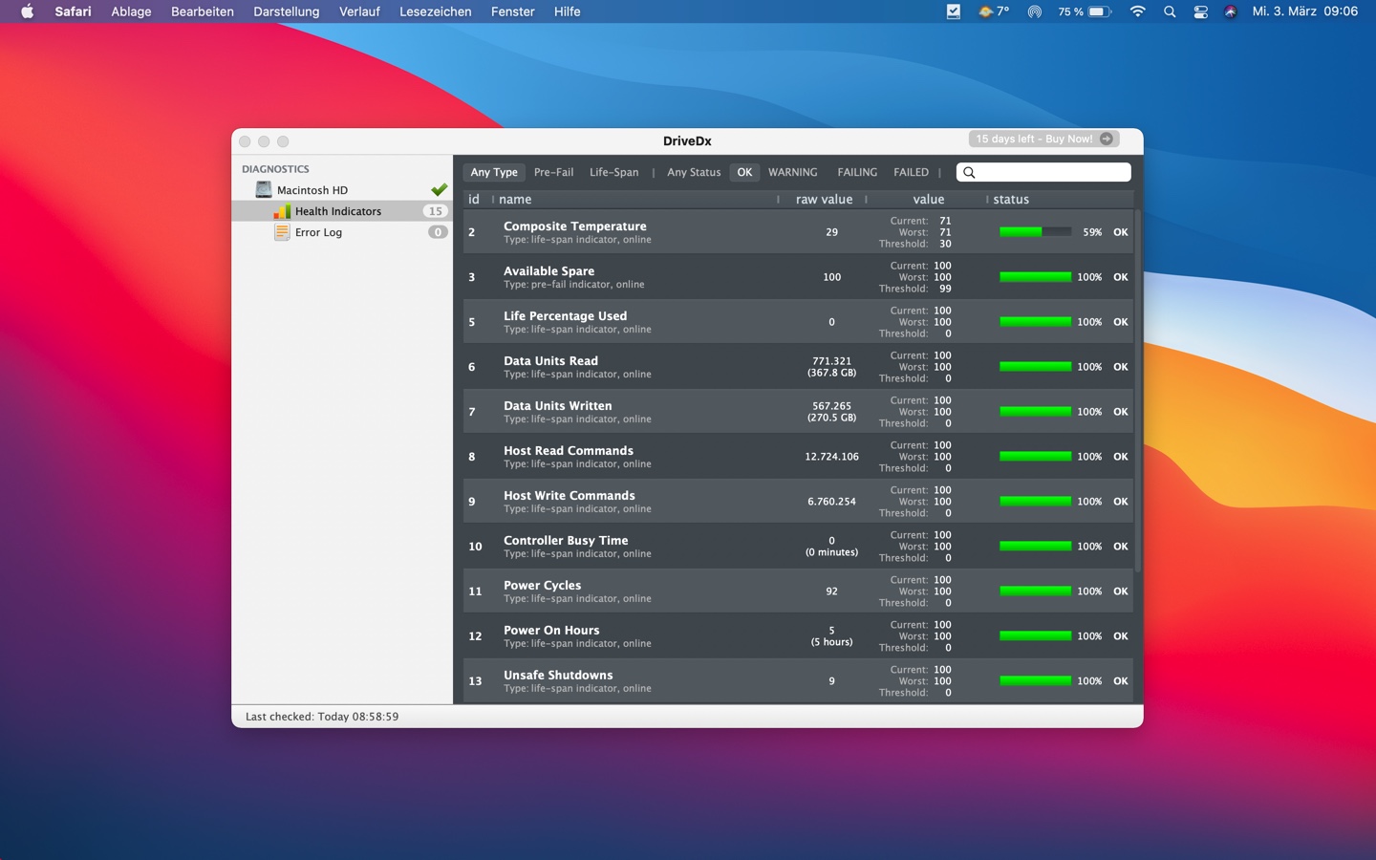Select the Data Units Written row name
The width and height of the screenshot is (1376, 860).
pos(558,406)
